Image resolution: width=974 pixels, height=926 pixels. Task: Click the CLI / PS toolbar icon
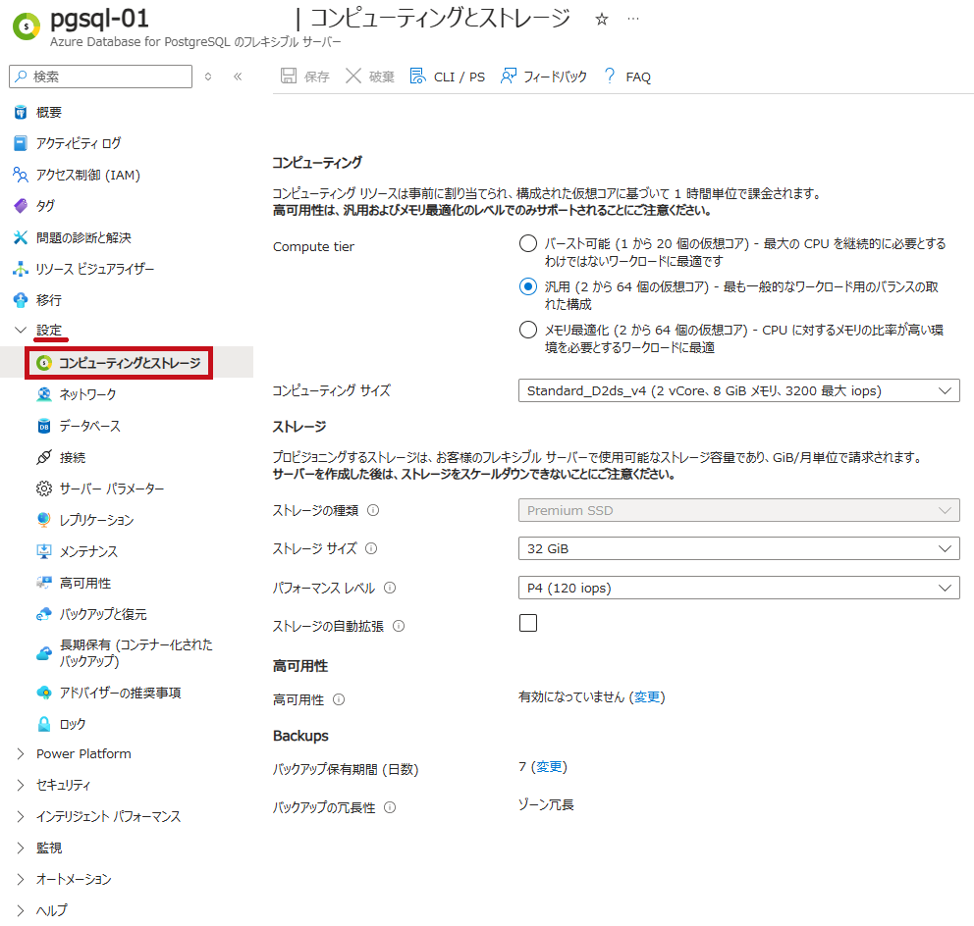point(417,77)
